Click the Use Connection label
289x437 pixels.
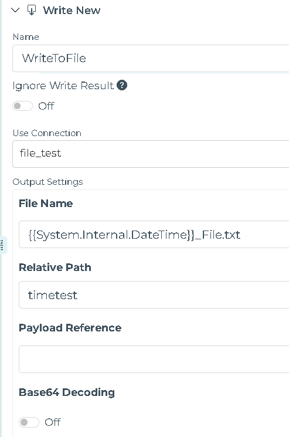point(47,133)
